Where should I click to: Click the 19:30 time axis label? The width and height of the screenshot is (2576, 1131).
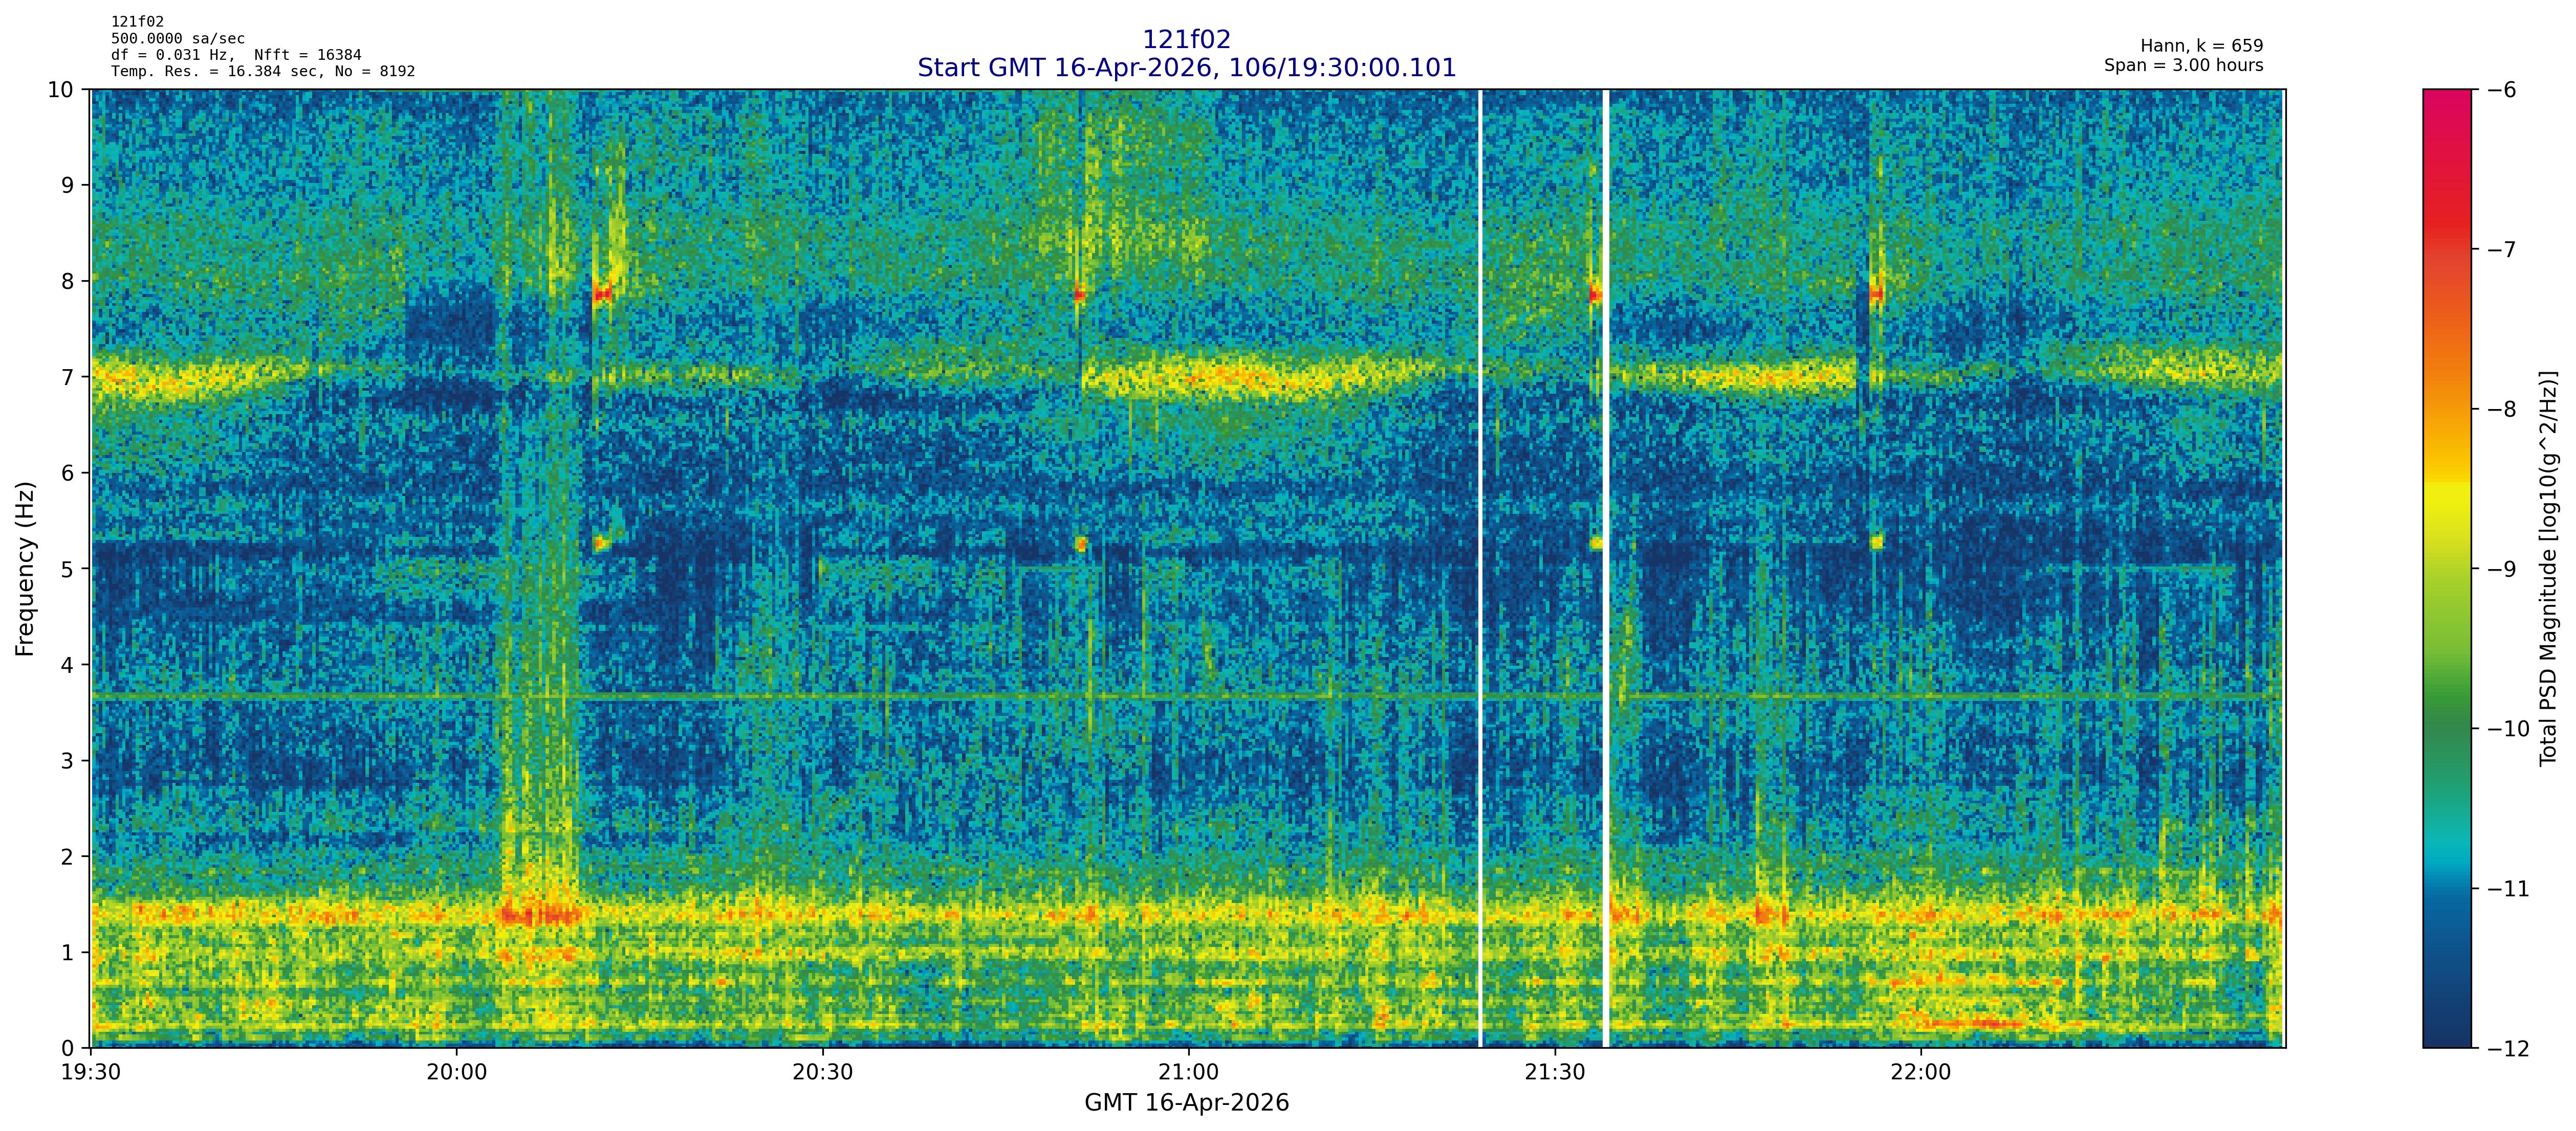pos(91,1073)
